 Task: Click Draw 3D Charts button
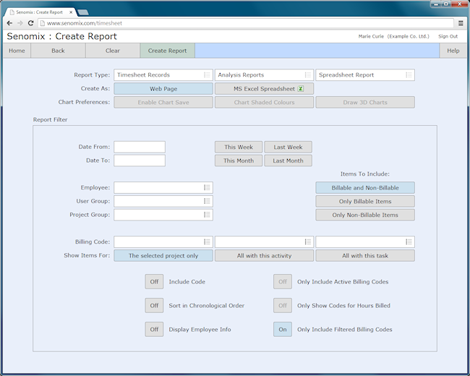pyautogui.click(x=365, y=102)
